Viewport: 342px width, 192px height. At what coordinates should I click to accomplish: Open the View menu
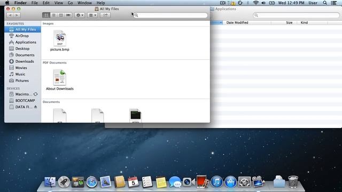[x=59, y=3]
